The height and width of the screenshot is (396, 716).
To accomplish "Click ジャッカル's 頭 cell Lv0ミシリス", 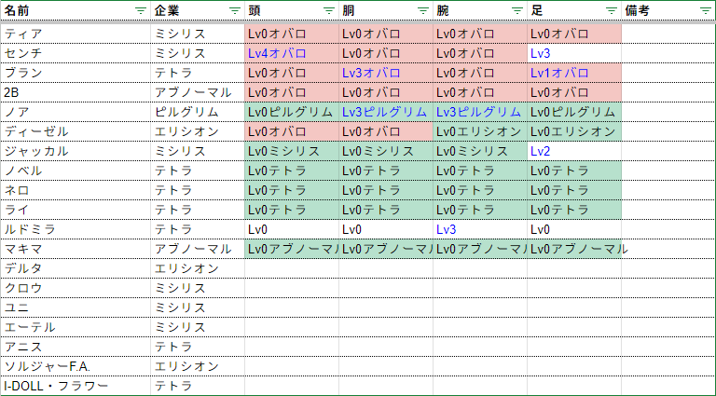I will pyautogui.click(x=291, y=152).
